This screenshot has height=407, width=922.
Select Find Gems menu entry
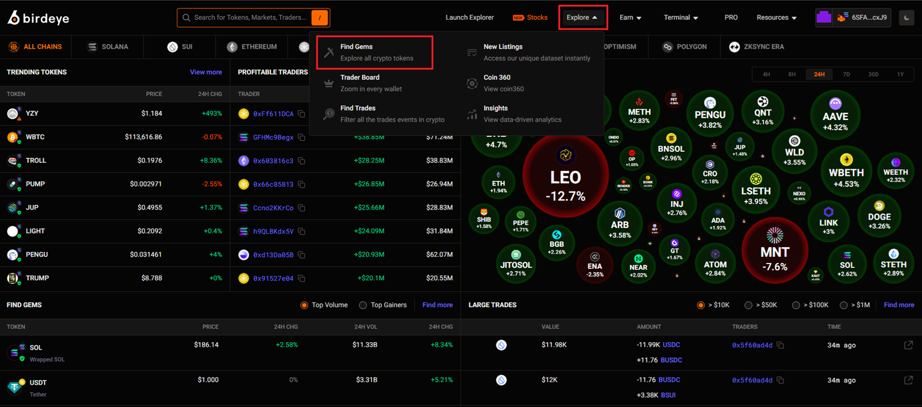point(374,52)
